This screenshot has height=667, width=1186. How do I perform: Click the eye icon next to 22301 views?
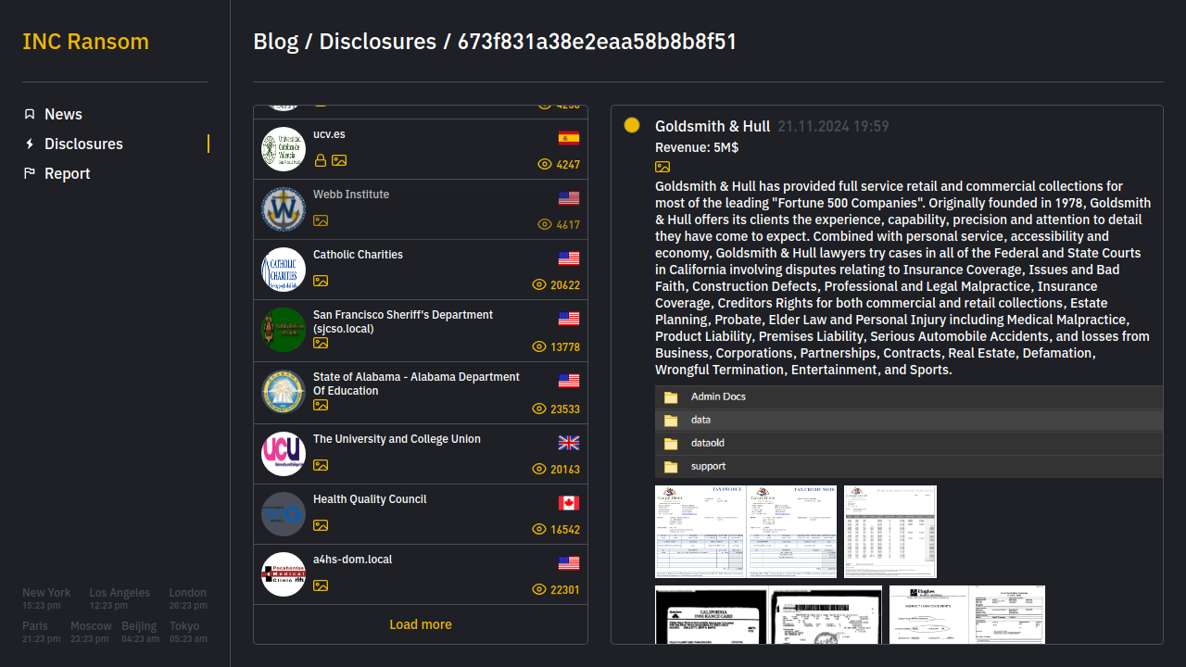tap(539, 590)
